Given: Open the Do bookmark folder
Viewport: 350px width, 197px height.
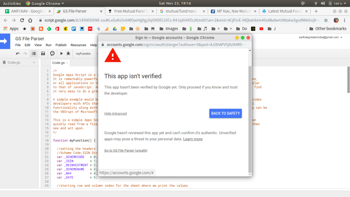Looking at the screenshot, I should [x=242, y=29].
